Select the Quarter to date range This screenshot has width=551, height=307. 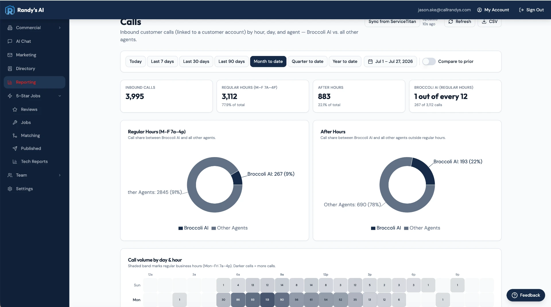tap(307, 61)
